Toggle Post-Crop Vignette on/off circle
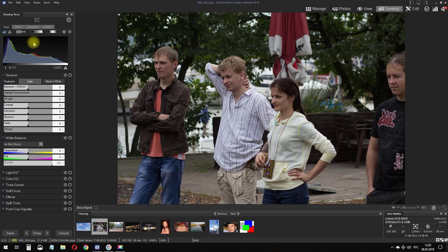 point(70,209)
